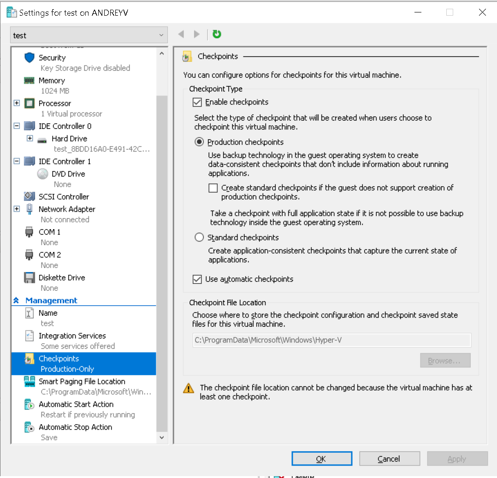Viewport: 497px width, 478px height.
Task: Select the Security shield icon
Action: click(30, 58)
